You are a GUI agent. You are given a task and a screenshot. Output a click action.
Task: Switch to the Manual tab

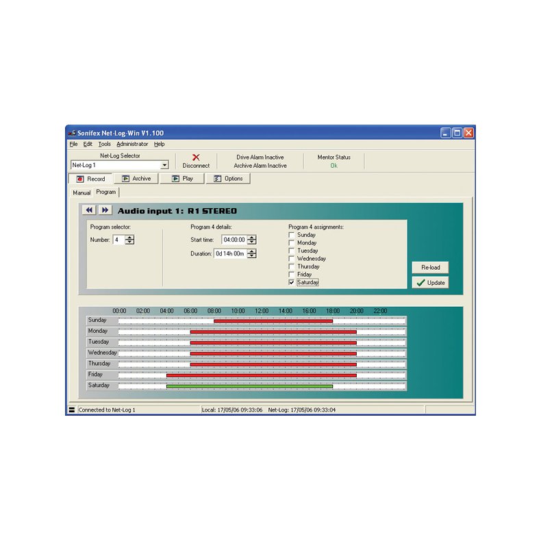tap(81, 192)
